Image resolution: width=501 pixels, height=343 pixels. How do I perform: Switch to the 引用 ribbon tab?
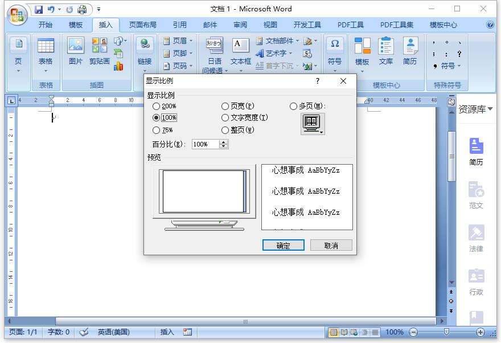click(x=179, y=25)
